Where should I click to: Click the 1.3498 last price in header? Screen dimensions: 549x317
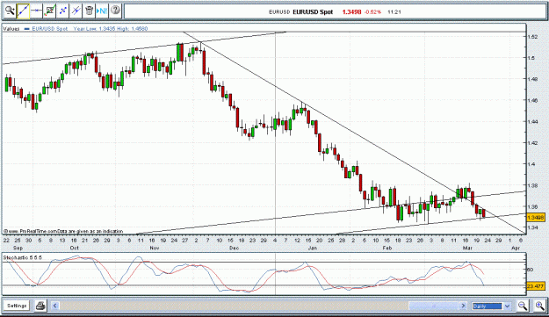pyautogui.click(x=351, y=12)
